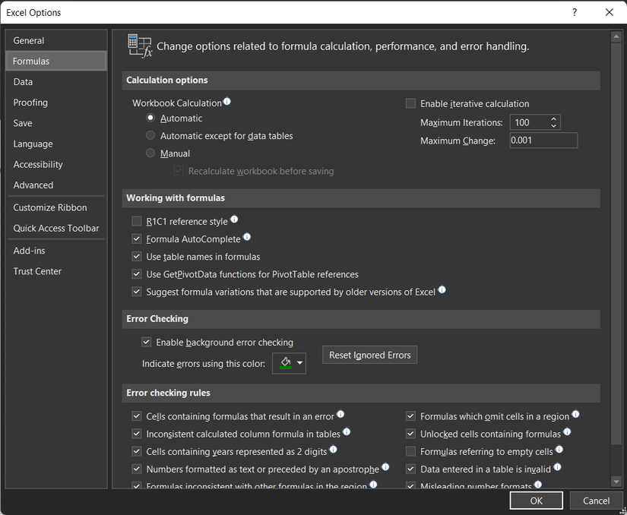
Task: Select Manual workbook calculation
Action: pos(150,153)
